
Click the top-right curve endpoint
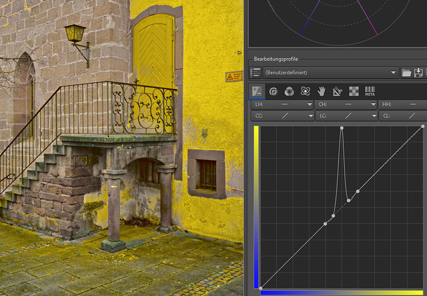pos(423,127)
